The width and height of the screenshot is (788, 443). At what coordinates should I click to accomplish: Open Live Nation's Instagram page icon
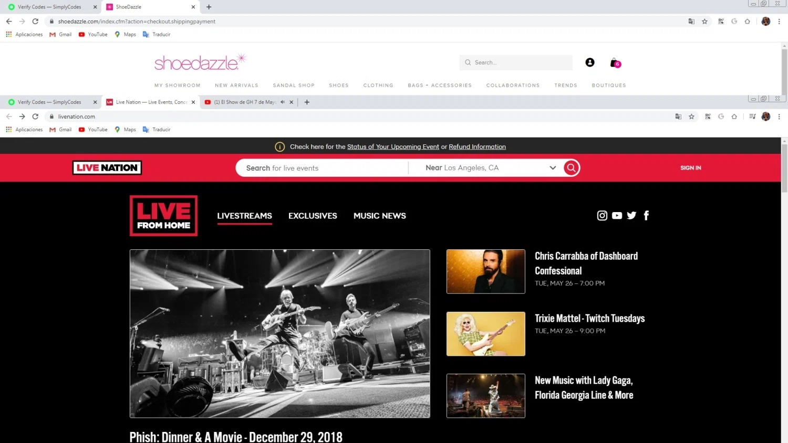[602, 216]
